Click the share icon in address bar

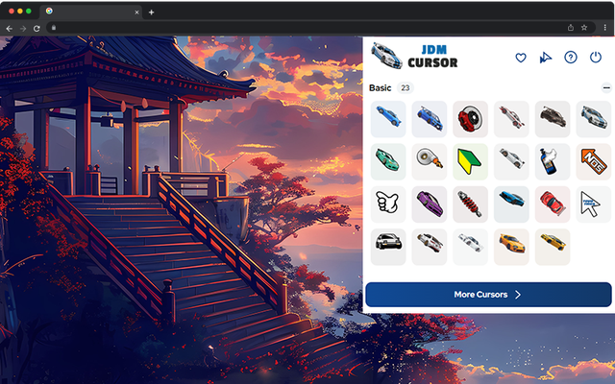[571, 28]
